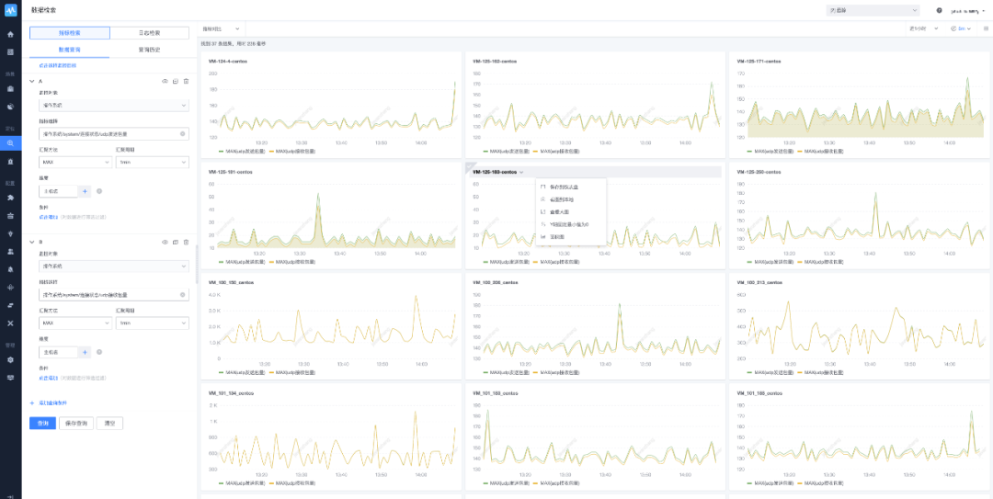Clear the query B metric field

pos(182,294)
